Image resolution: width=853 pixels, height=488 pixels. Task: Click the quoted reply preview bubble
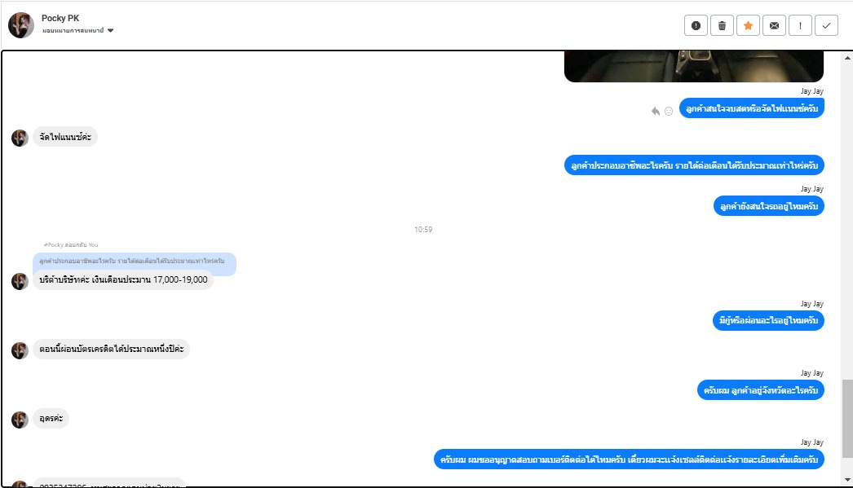coord(135,262)
